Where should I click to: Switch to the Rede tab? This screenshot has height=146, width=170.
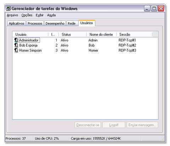pos(72,23)
